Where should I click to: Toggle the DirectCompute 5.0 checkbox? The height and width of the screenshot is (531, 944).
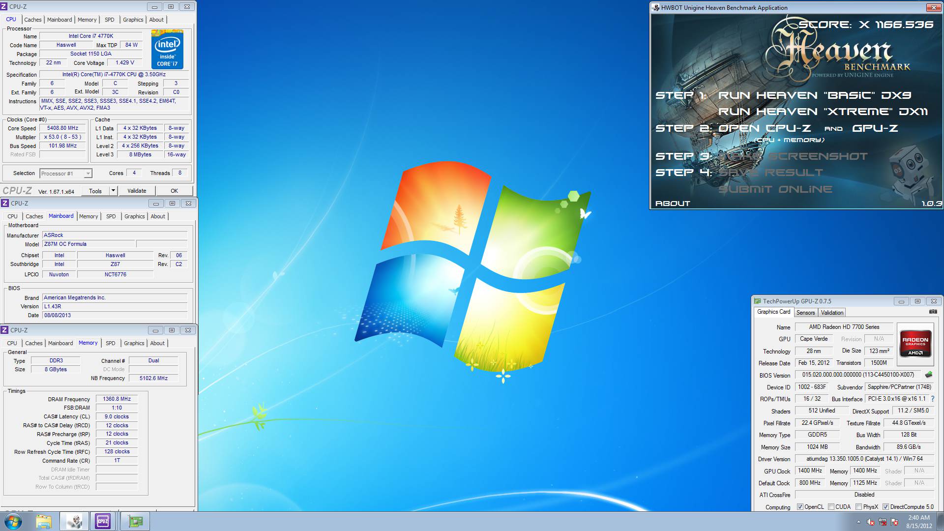pyautogui.click(x=885, y=507)
